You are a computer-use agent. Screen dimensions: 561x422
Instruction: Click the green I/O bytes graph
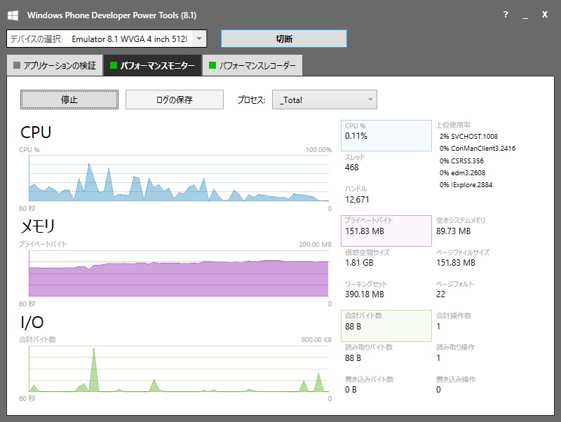pyautogui.click(x=179, y=369)
